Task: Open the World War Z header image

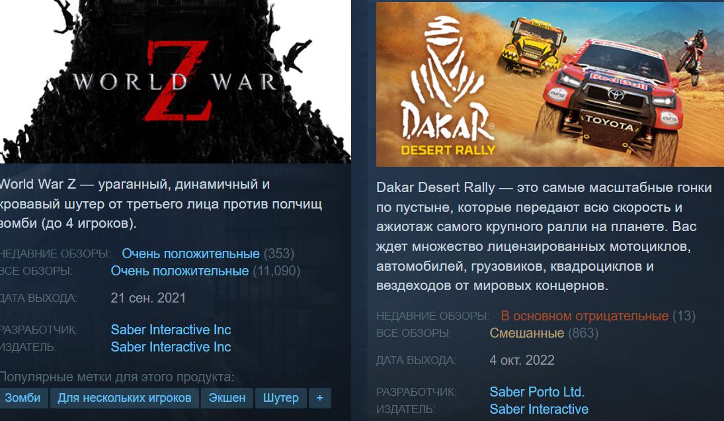Action: coord(175,81)
